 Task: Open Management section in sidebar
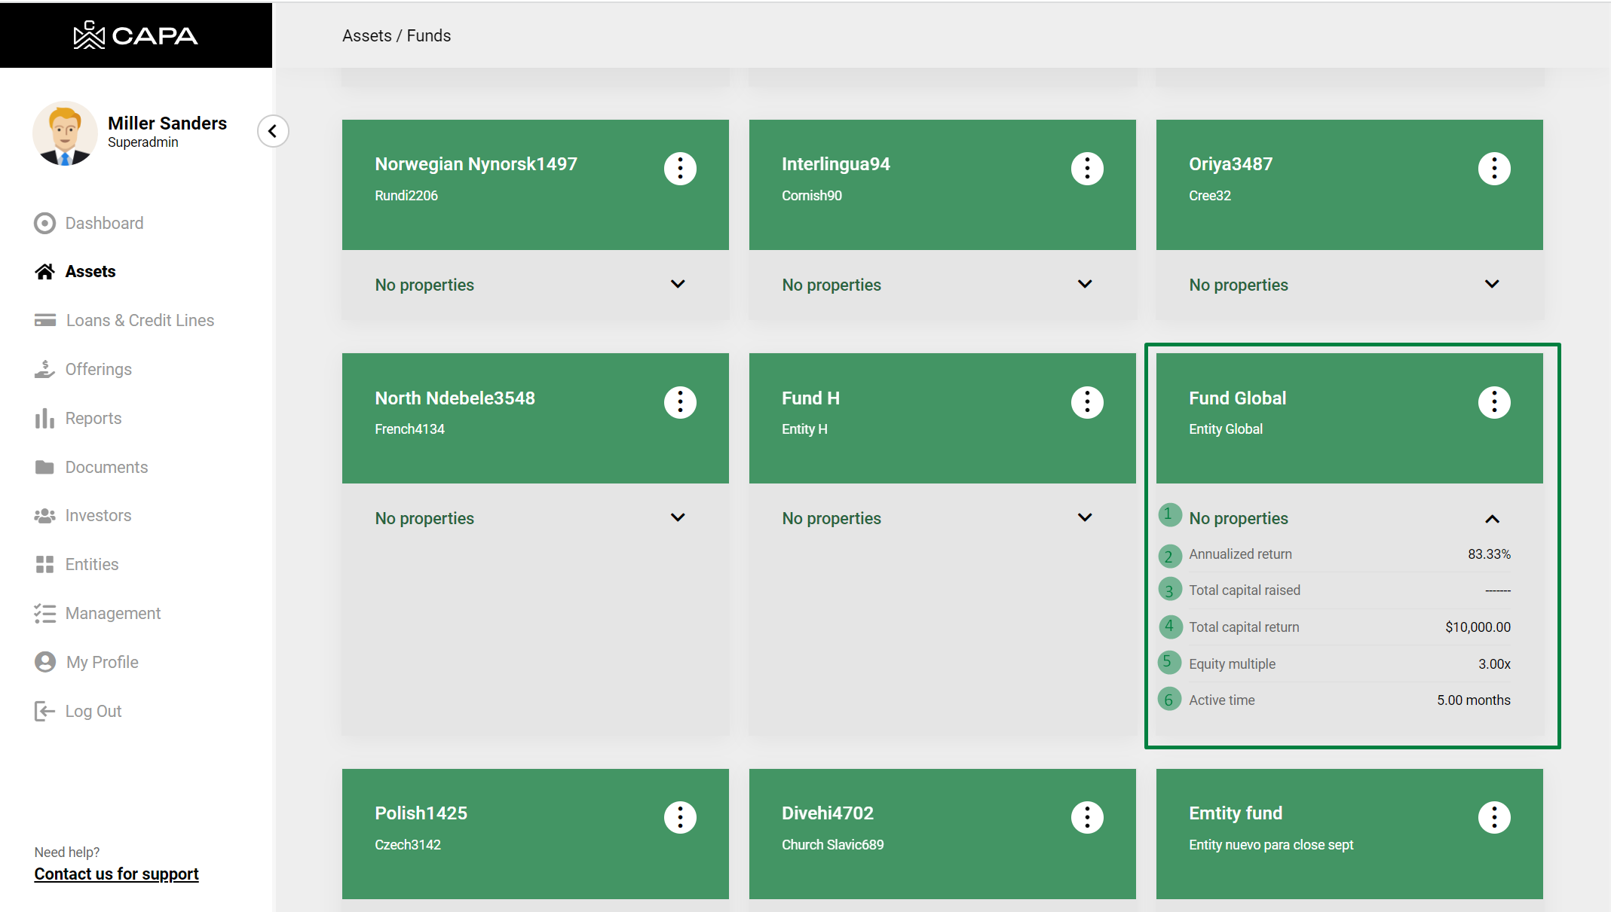[112, 614]
